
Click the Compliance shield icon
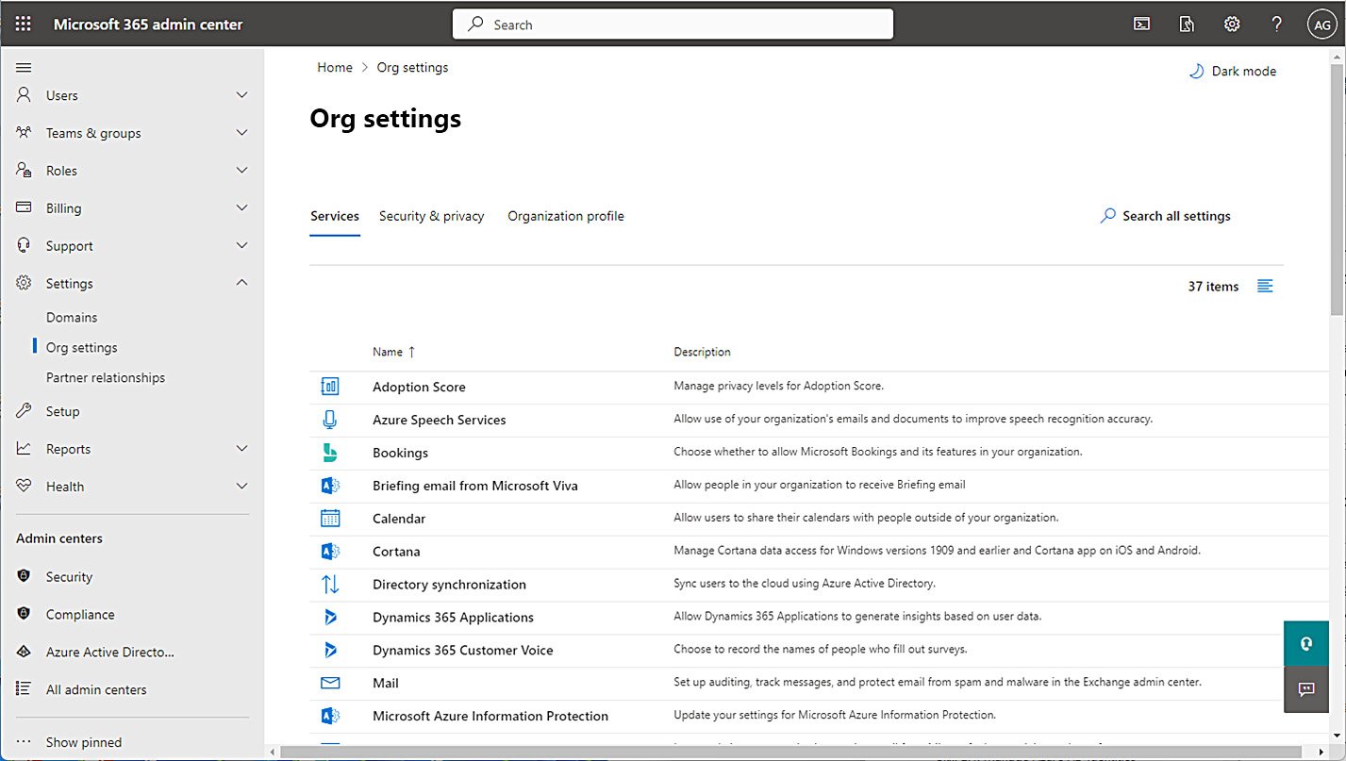[x=25, y=614]
